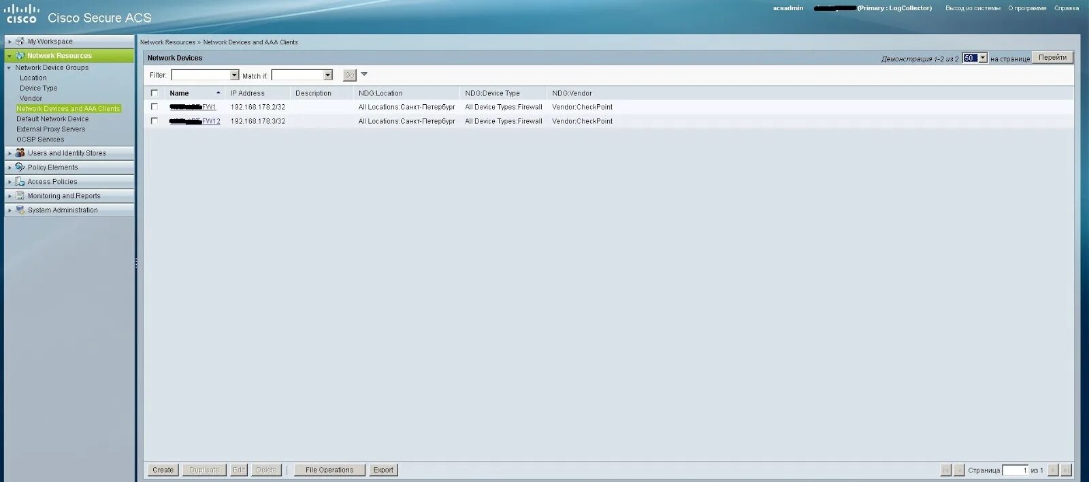Click Выход из системы logout link
This screenshot has height=482, width=1089.
973,8
